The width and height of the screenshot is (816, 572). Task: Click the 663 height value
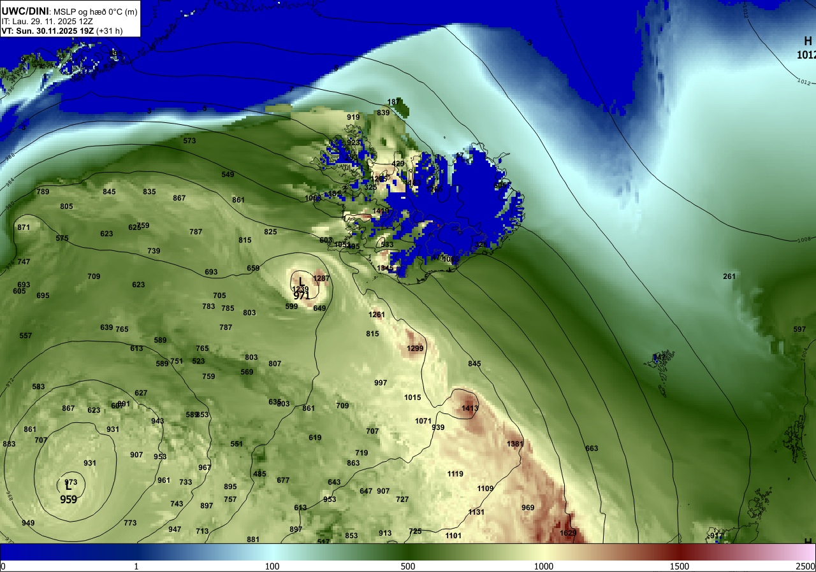592,448
